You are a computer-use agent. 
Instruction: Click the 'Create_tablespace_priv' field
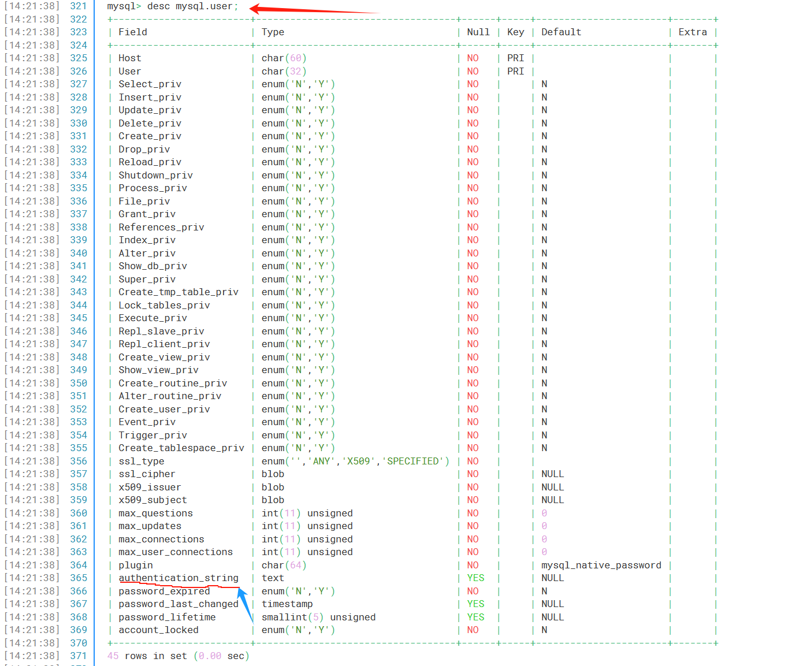coord(181,448)
